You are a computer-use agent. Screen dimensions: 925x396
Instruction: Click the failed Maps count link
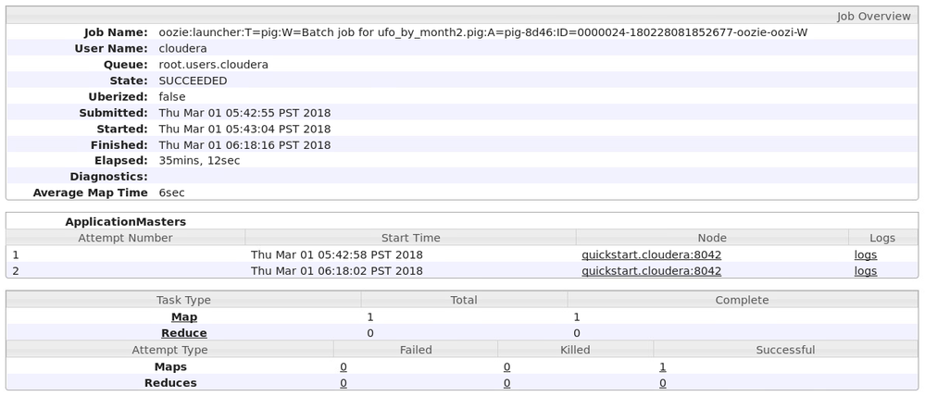[x=344, y=366]
